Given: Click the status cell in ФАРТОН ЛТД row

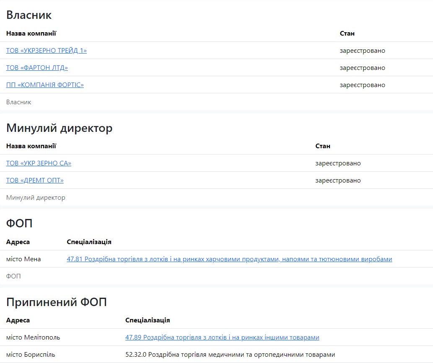Looking at the screenshot, I should (x=362, y=68).
